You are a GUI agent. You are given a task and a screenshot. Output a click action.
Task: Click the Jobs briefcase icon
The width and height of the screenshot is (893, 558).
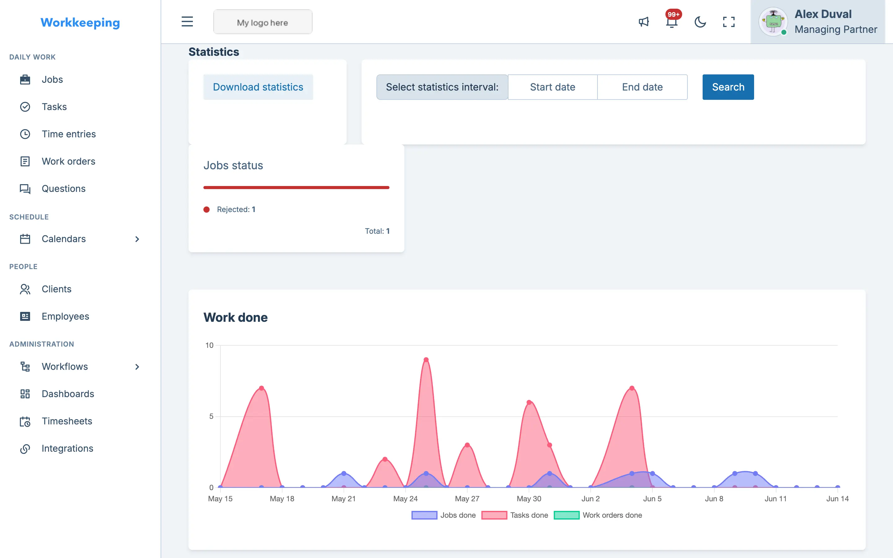tap(25, 79)
